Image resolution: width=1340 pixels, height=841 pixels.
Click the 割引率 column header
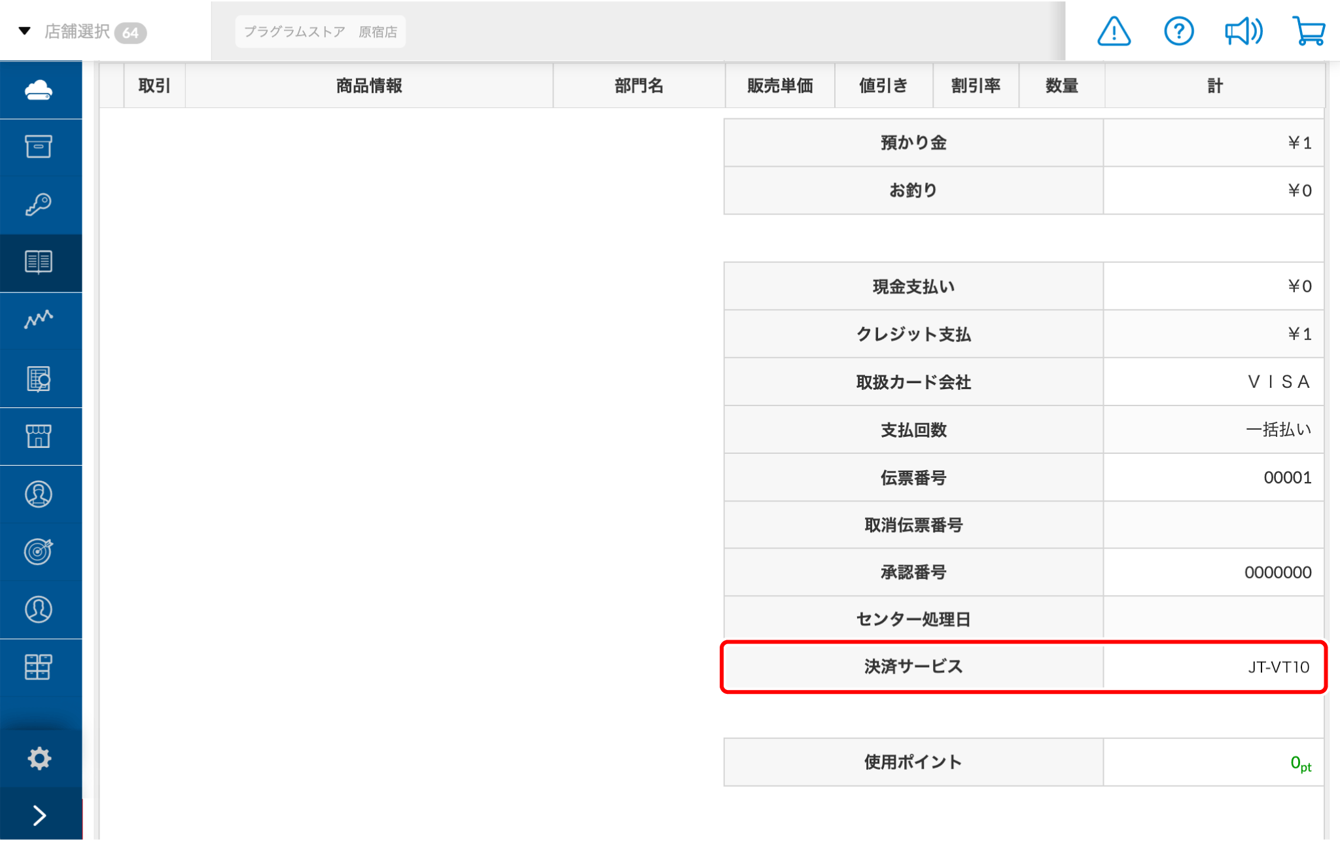[976, 86]
